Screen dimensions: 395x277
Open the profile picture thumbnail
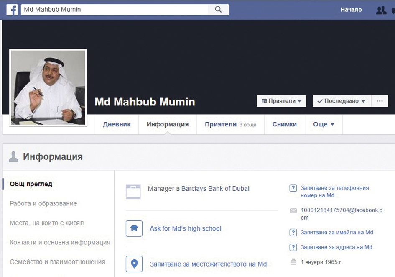click(x=48, y=87)
